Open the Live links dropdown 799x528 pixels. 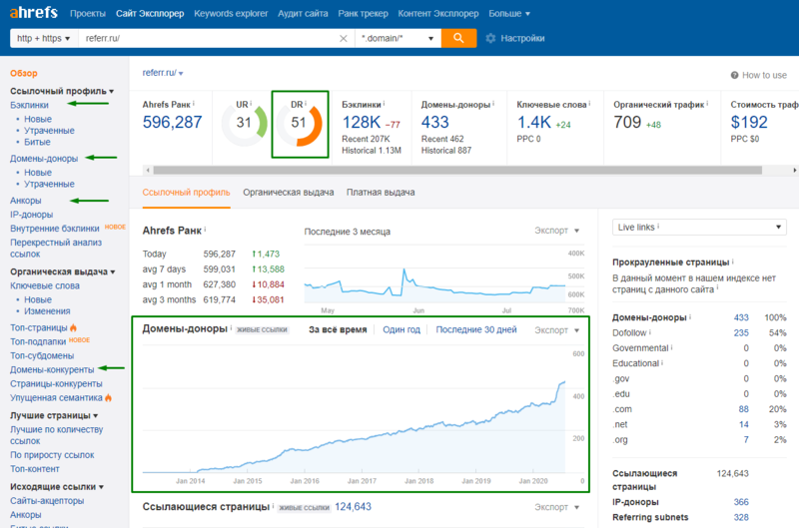[x=699, y=228]
